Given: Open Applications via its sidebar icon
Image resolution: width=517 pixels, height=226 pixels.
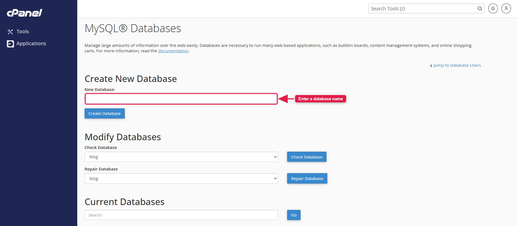Looking at the screenshot, I should pos(10,44).
